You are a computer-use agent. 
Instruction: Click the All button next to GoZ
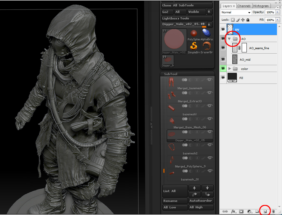pyautogui.click(x=180, y=12)
